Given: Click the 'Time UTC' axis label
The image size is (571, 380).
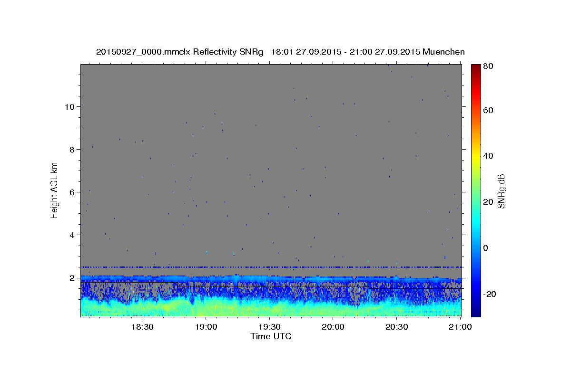Looking at the screenshot, I should pos(271,336).
